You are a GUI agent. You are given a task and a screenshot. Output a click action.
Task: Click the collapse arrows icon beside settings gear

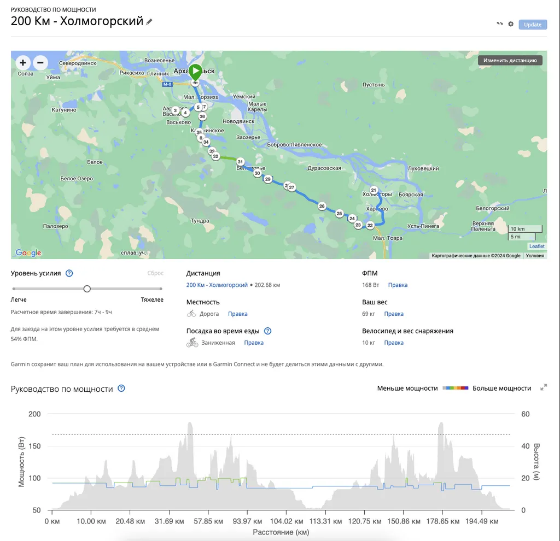pos(499,24)
